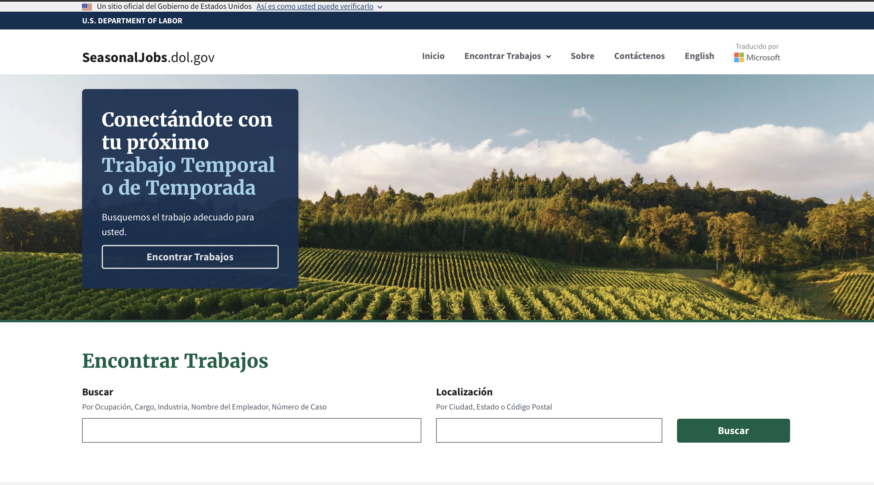
Task: Click inside the Buscar search input field
Action: coord(251,430)
